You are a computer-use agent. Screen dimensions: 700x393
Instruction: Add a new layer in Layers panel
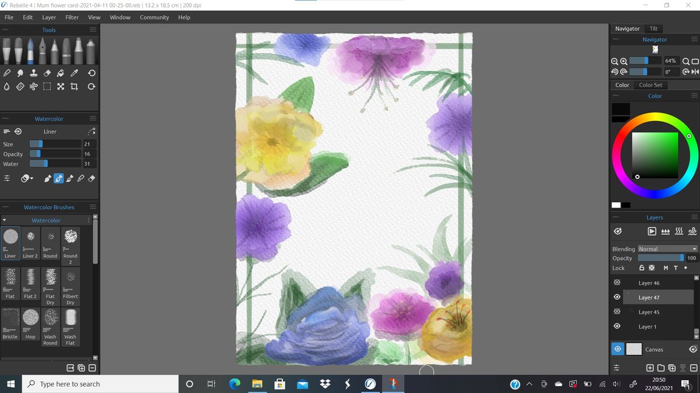click(x=650, y=368)
